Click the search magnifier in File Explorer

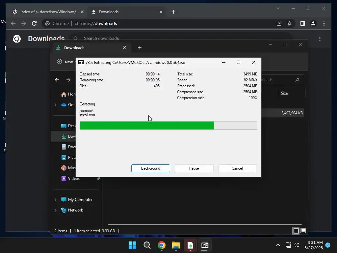tap(298, 80)
